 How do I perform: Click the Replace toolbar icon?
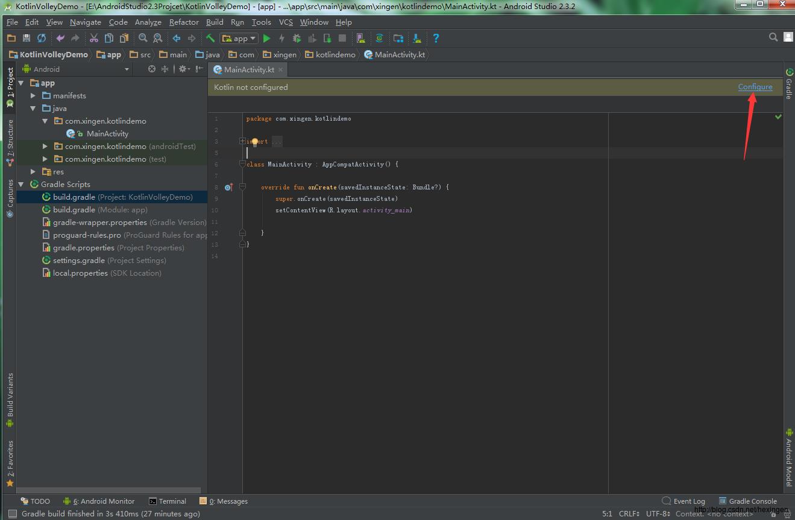(158, 38)
